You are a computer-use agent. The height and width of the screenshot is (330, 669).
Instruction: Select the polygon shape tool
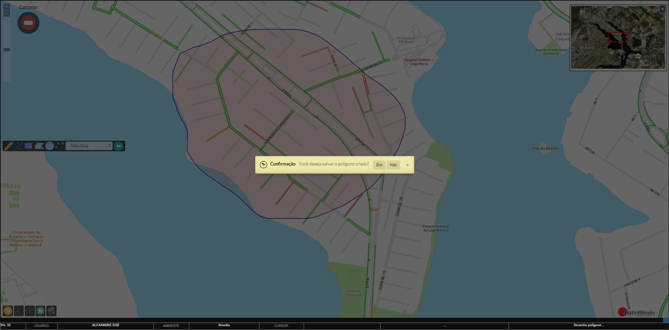tap(39, 146)
